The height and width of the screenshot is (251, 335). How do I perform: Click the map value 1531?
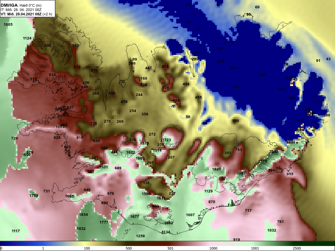(x=104, y=167)
